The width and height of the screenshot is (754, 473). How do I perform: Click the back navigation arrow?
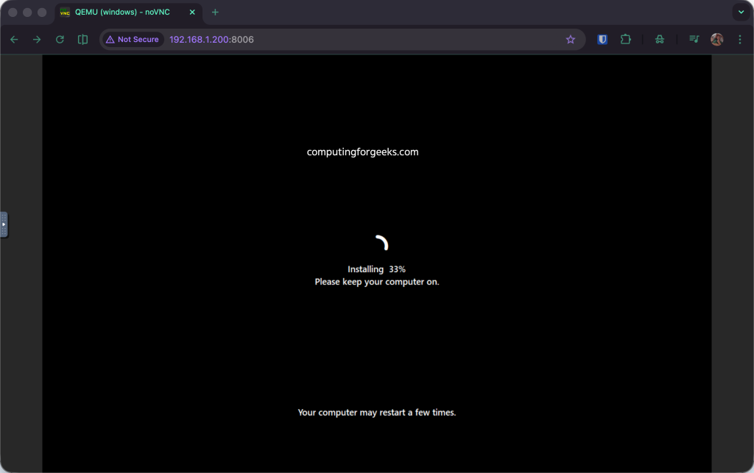tap(14, 39)
